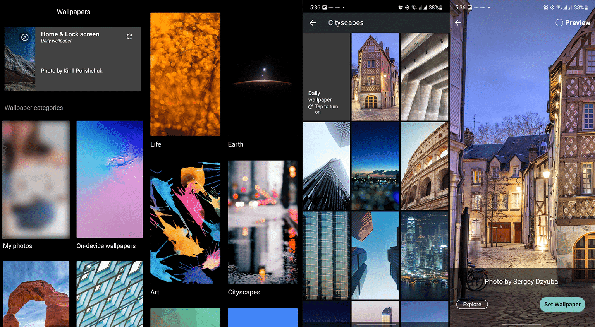Tap the compass explore icon on Home & Lock screen thumbnail
This screenshot has width=595, height=327.
[x=25, y=37]
